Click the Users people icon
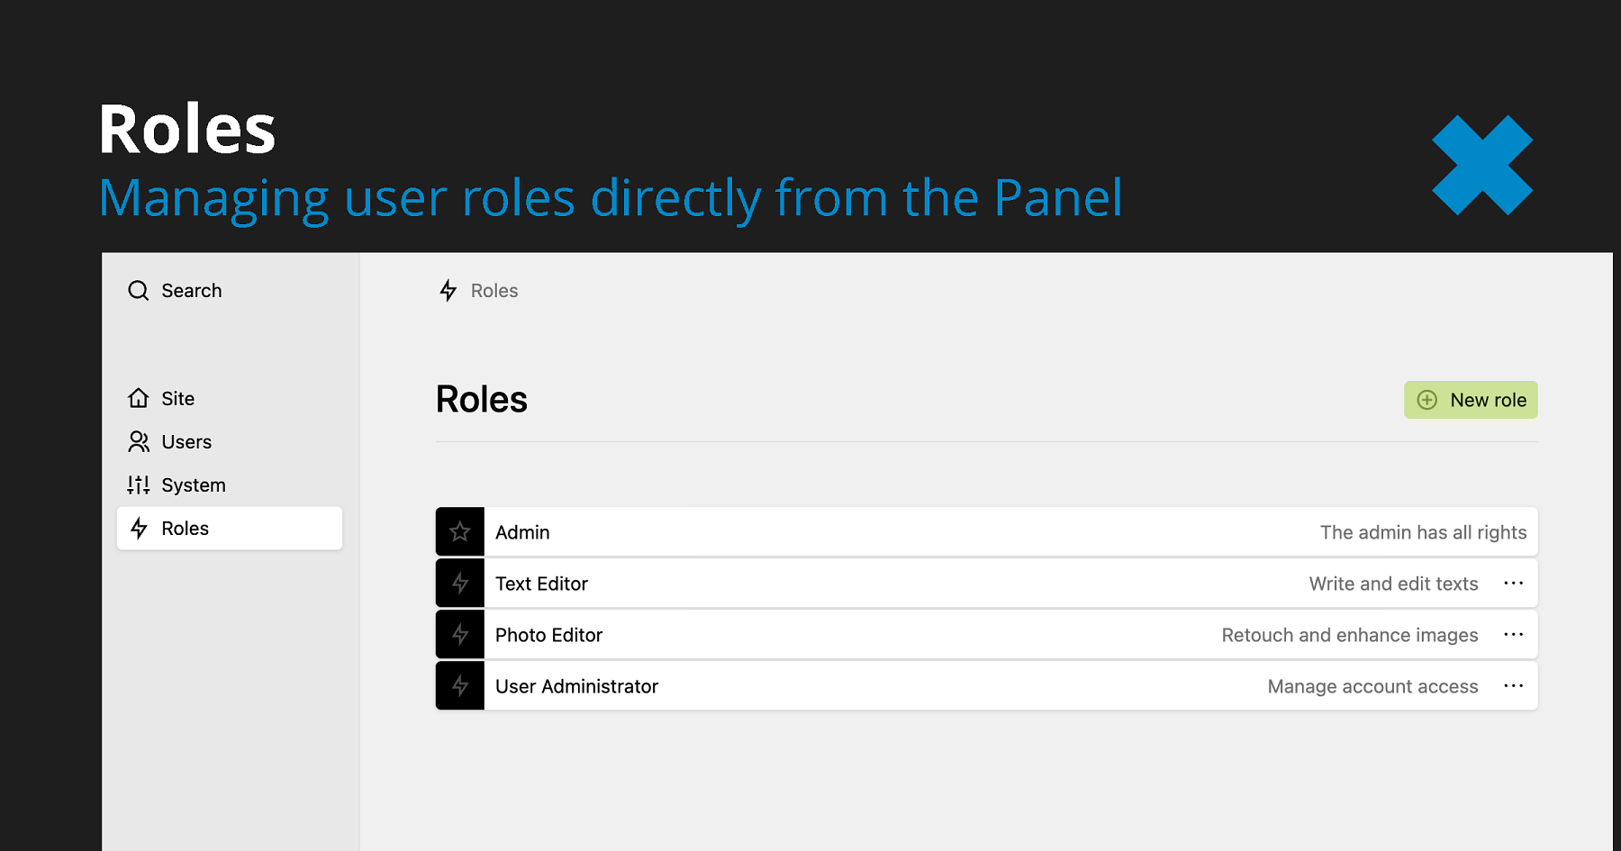The image size is (1621, 851). coord(138,441)
